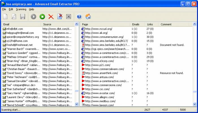
Task: Open the Scanning menu
Action: tap(21, 9)
